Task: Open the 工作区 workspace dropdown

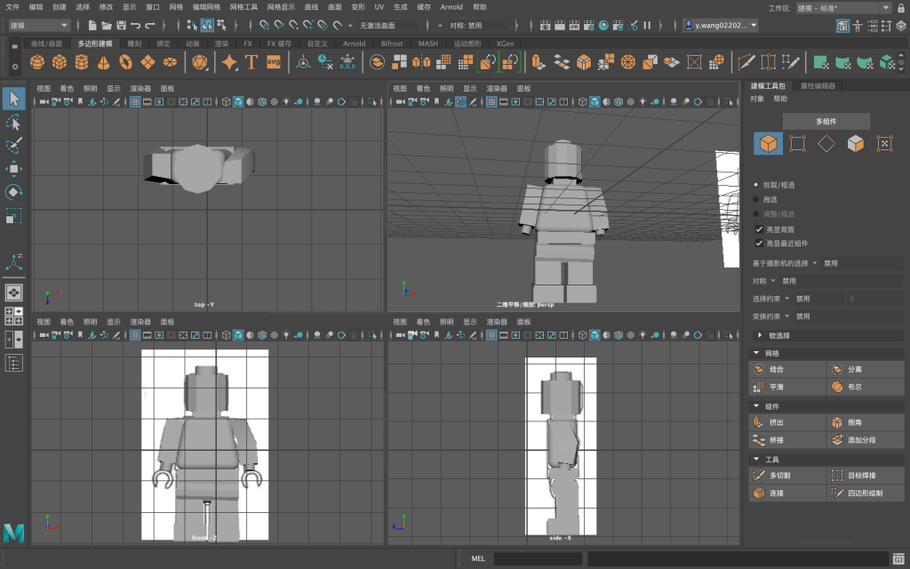Action: 843,7
